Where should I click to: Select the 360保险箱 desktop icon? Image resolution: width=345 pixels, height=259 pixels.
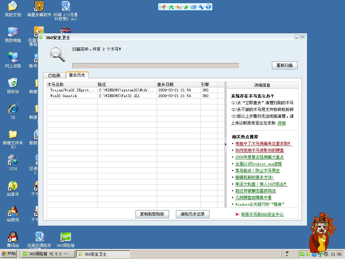[x=66, y=240]
